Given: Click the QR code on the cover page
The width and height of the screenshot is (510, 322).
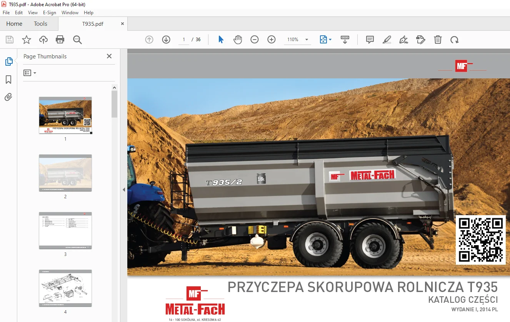Looking at the screenshot, I should (x=481, y=240).
